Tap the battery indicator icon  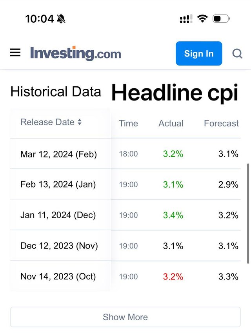221,18
